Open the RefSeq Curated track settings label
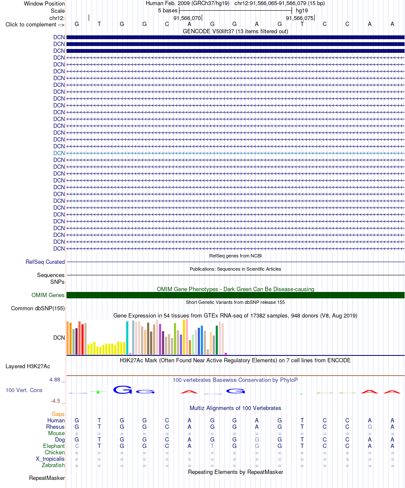The width and height of the screenshot is (405, 488). pyautogui.click(x=45, y=262)
